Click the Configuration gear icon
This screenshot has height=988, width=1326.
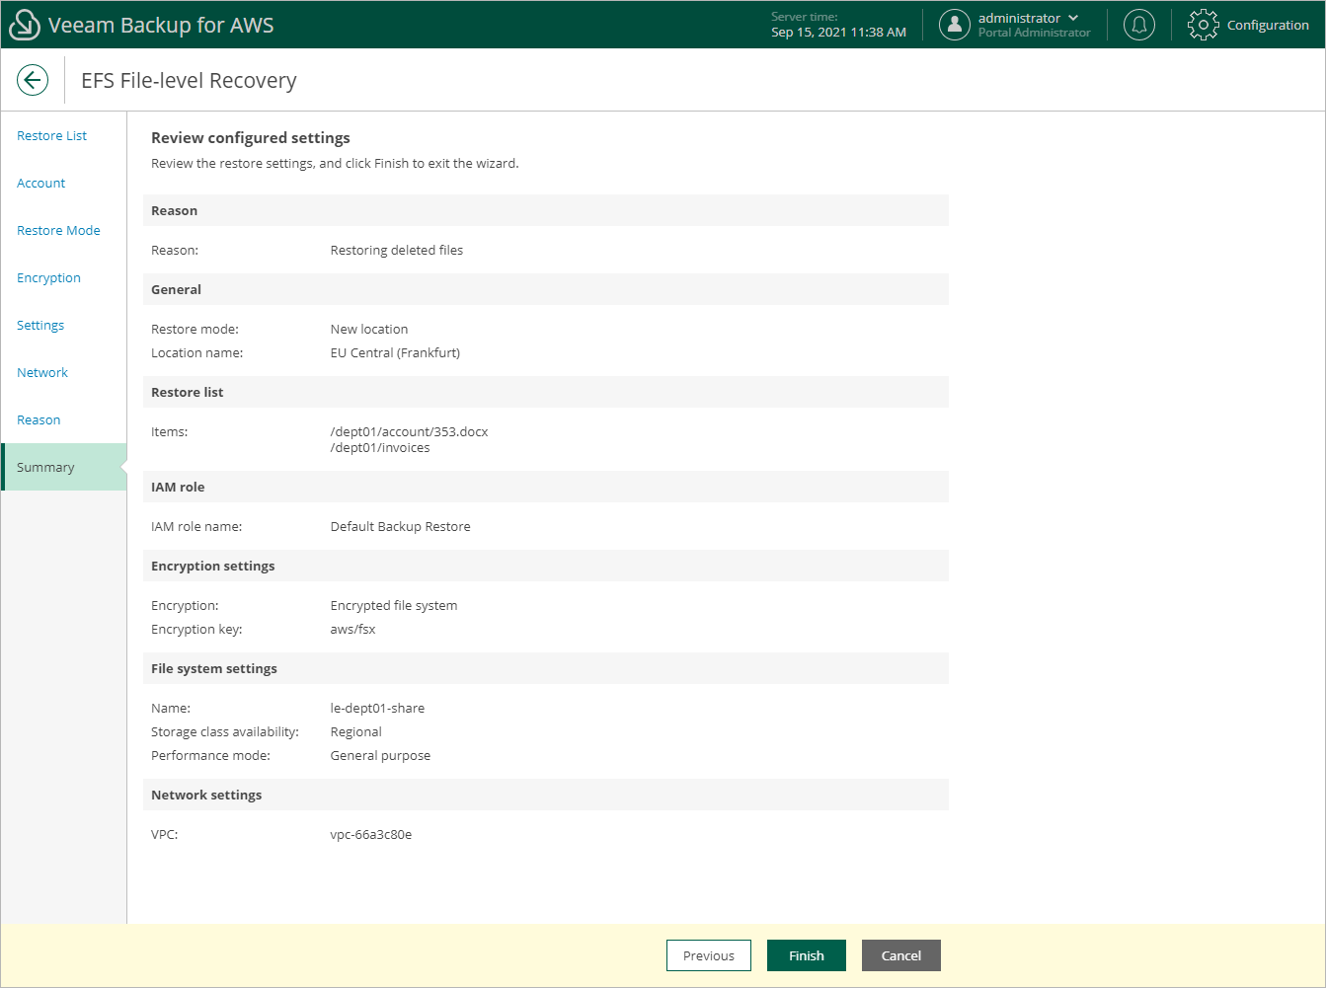(1203, 25)
